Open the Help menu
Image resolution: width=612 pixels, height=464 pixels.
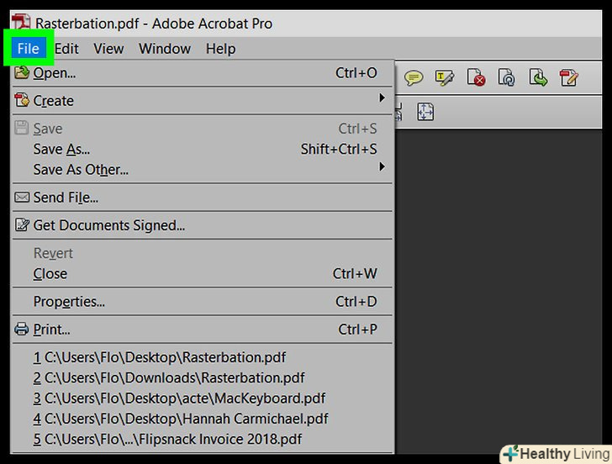pyautogui.click(x=220, y=49)
